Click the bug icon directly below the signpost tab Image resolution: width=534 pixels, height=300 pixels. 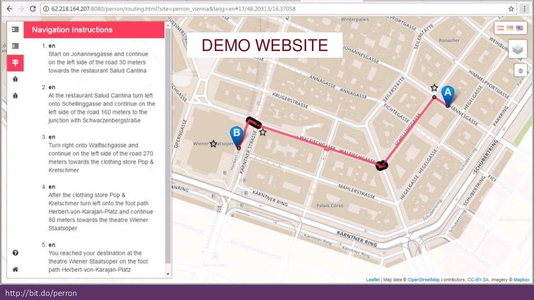pos(15,79)
